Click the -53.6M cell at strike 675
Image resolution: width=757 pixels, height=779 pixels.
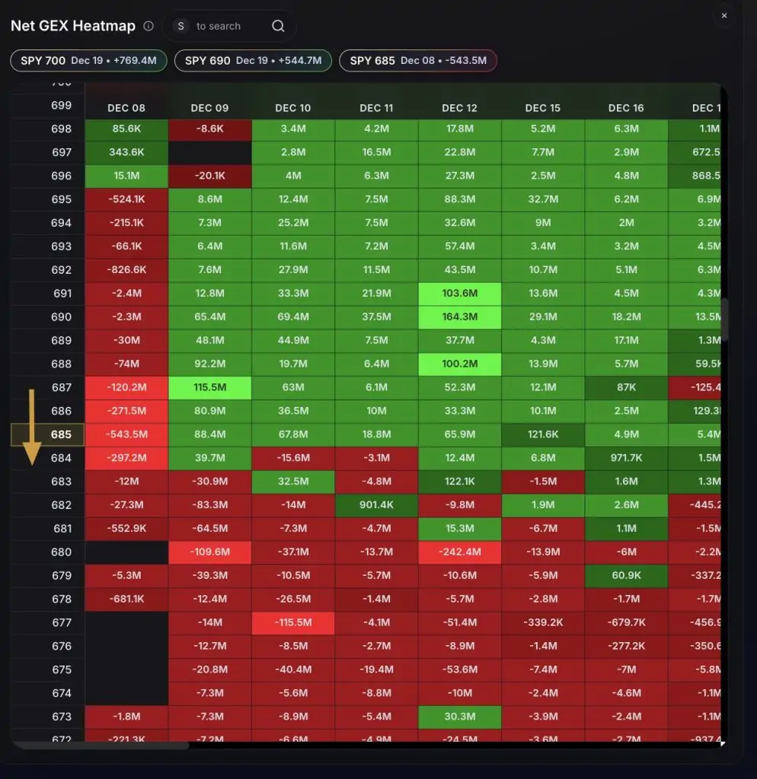(x=459, y=669)
